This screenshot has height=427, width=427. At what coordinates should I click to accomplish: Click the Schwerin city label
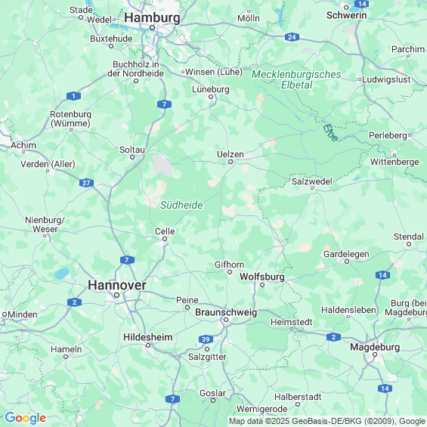click(347, 16)
